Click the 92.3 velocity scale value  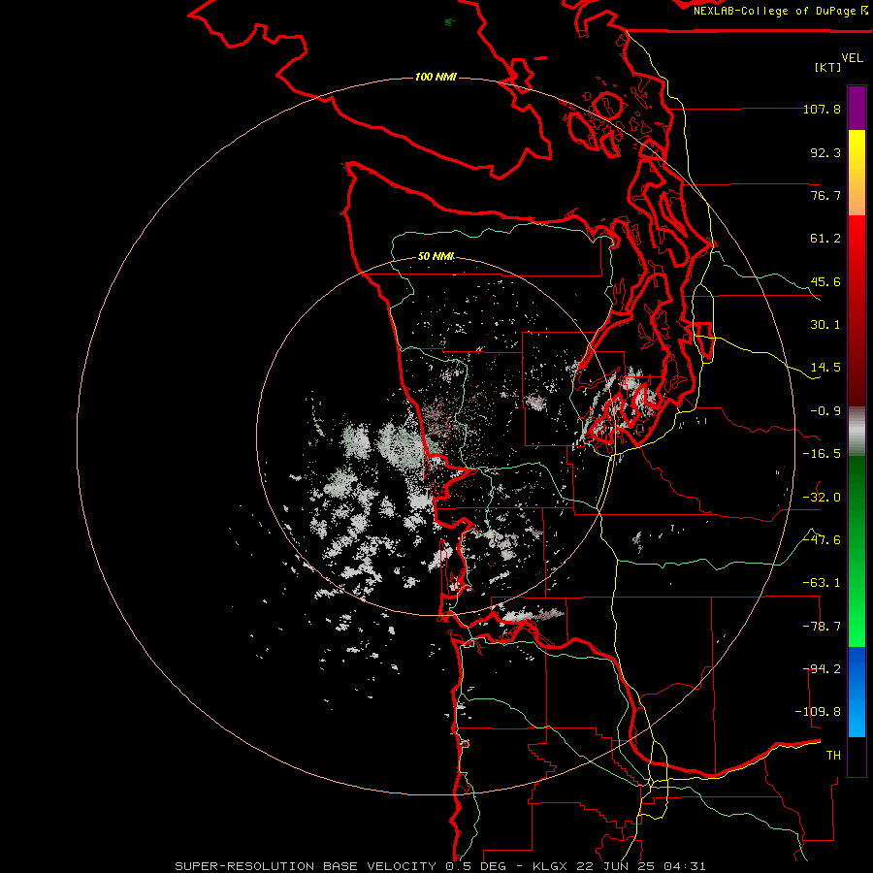pyautogui.click(x=825, y=152)
